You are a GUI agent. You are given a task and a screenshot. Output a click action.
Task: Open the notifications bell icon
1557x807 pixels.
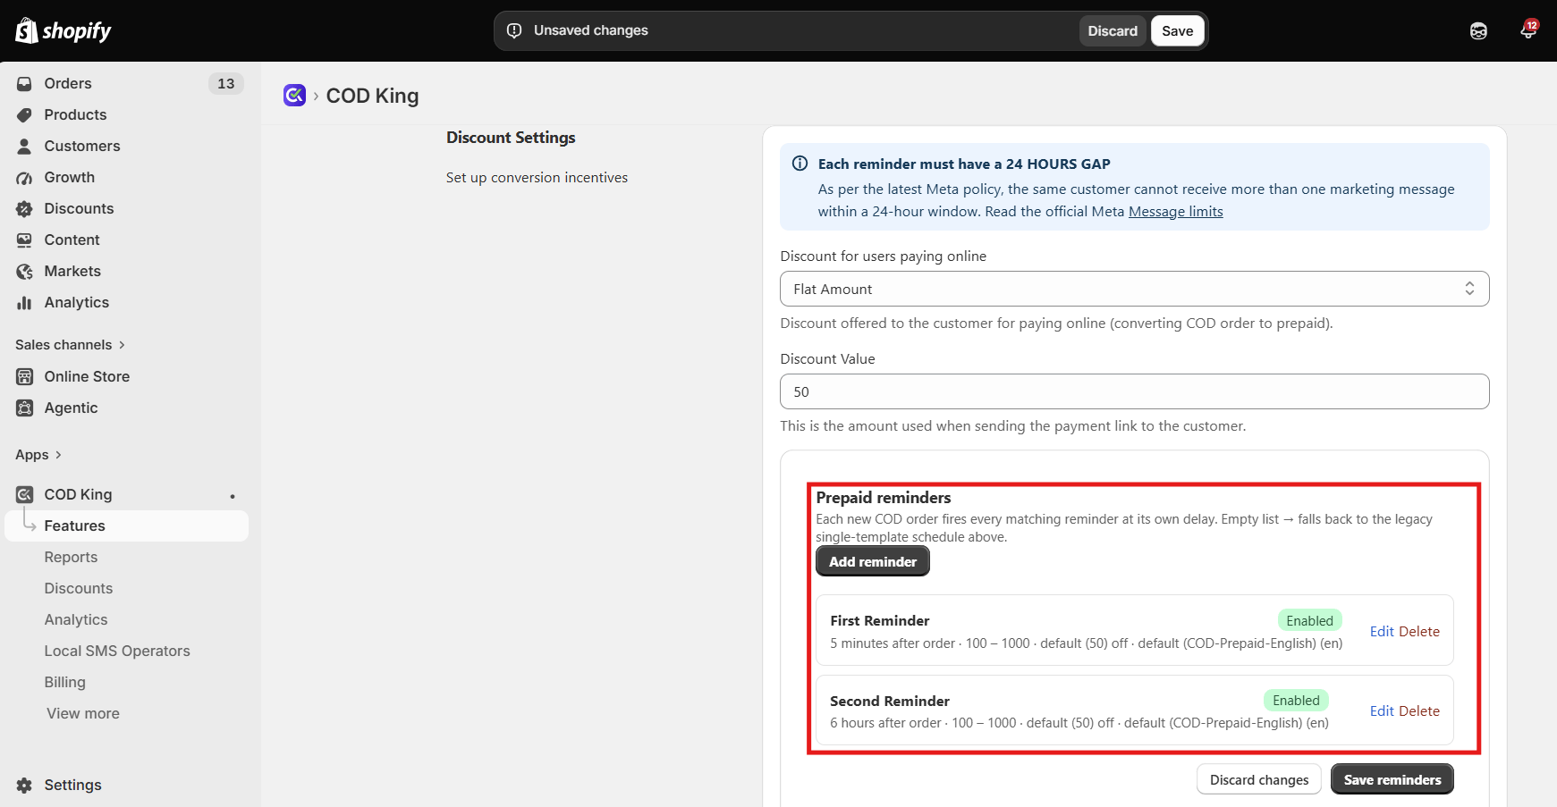tap(1528, 30)
